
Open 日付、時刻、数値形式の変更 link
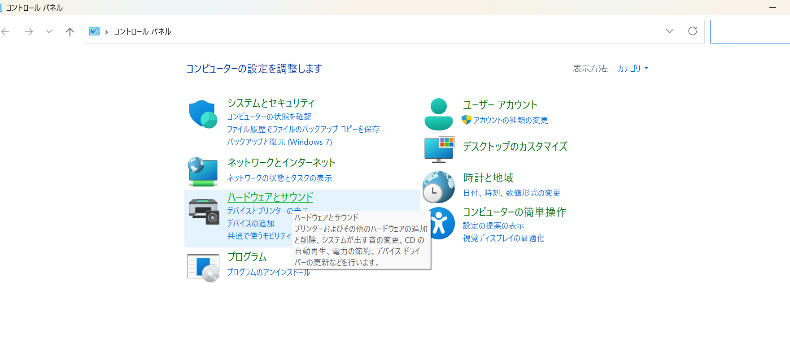511,193
